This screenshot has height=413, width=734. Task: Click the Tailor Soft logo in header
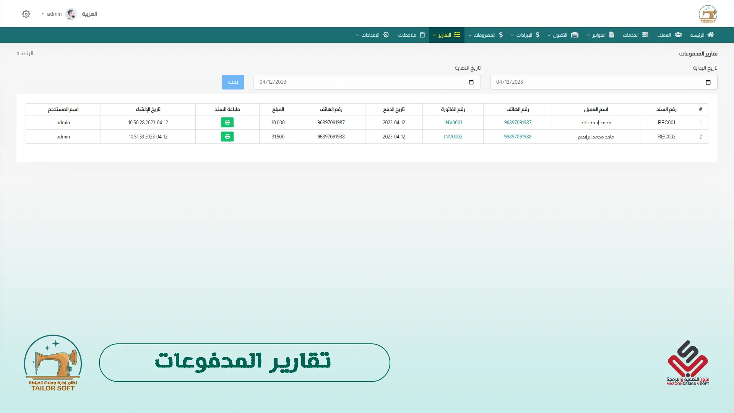click(x=708, y=14)
